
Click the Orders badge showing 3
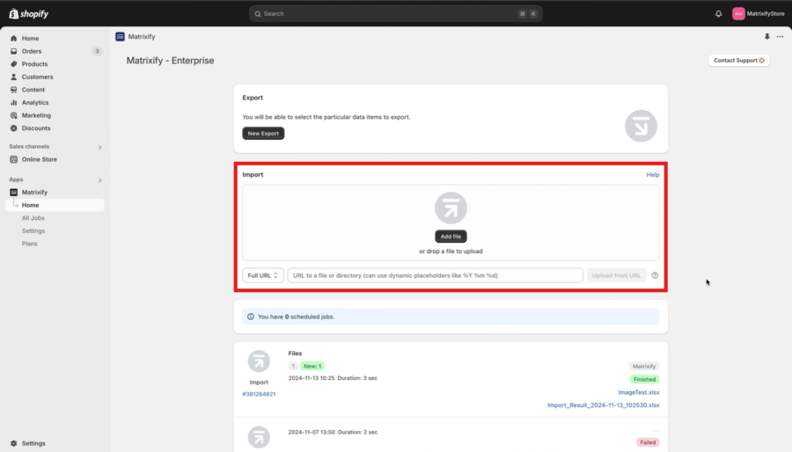pos(97,51)
